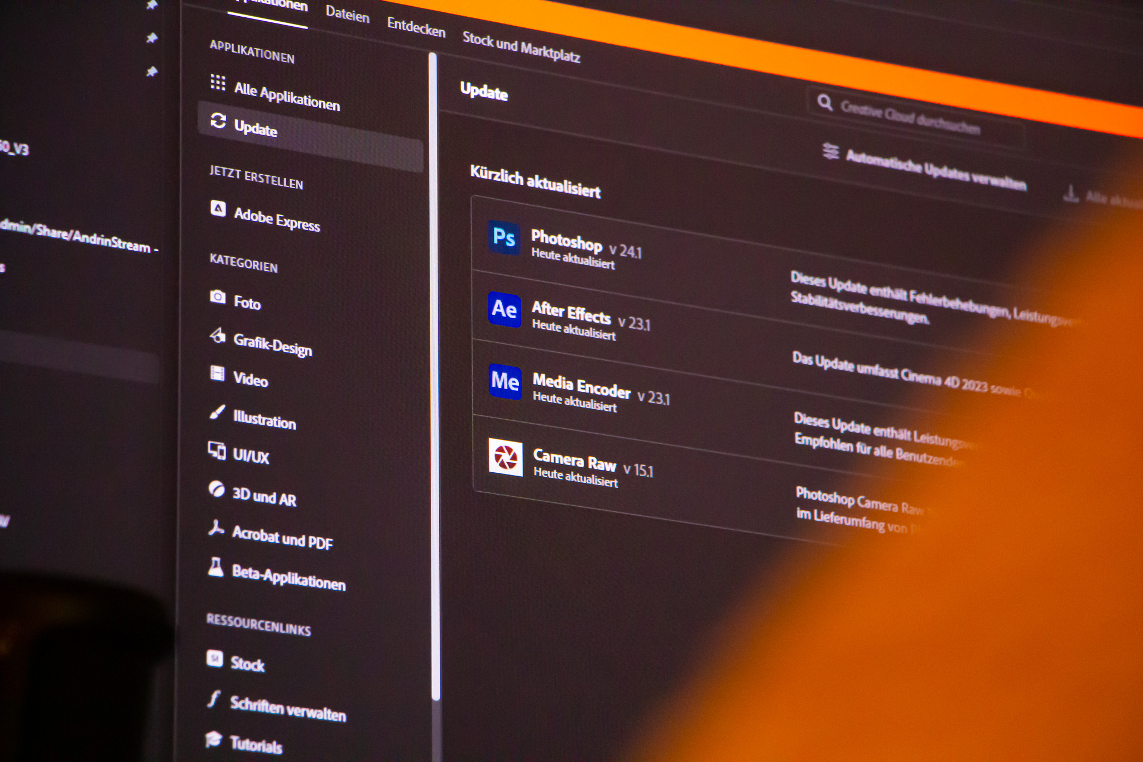Screen dimensions: 1143x762
Task: Click the Acrobat und PDF icon
Action: pyautogui.click(x=216, y=528)
